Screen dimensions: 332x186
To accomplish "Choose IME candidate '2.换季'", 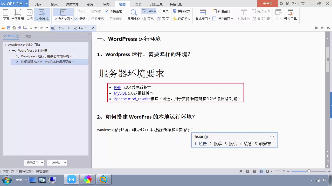I will (216, 144).
